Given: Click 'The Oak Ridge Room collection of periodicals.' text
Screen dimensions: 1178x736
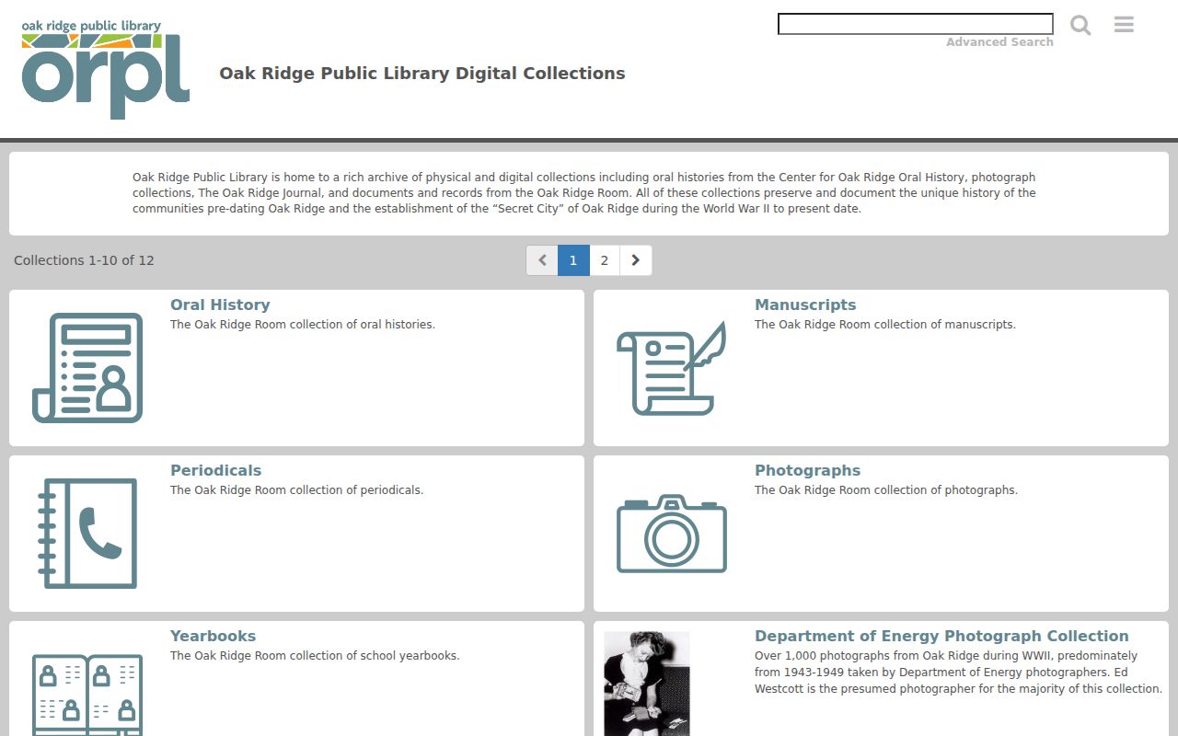Looking at the screenshot, I should click(296, 490).
